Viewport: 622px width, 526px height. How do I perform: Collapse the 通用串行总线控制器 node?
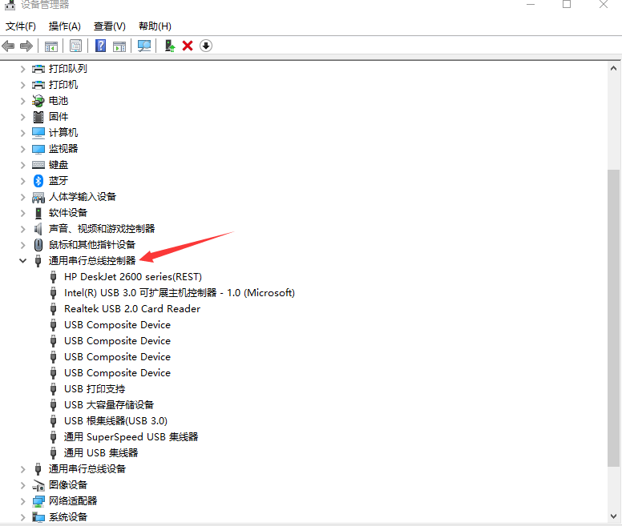point(22,261)
